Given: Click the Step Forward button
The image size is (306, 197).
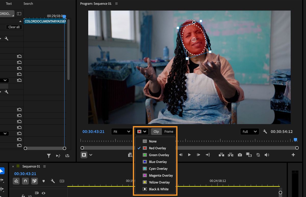Looking at the screenshot, I should click(198, 155).
